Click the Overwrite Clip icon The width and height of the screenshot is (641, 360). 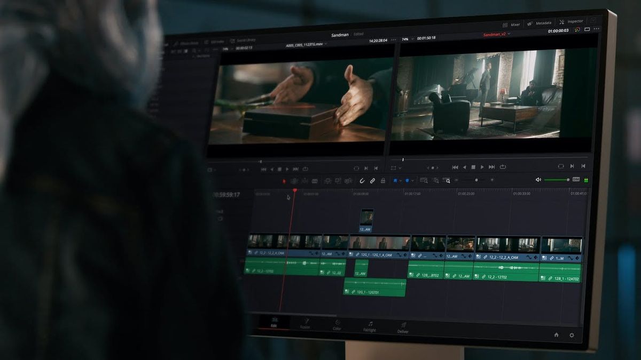[338, 181]
